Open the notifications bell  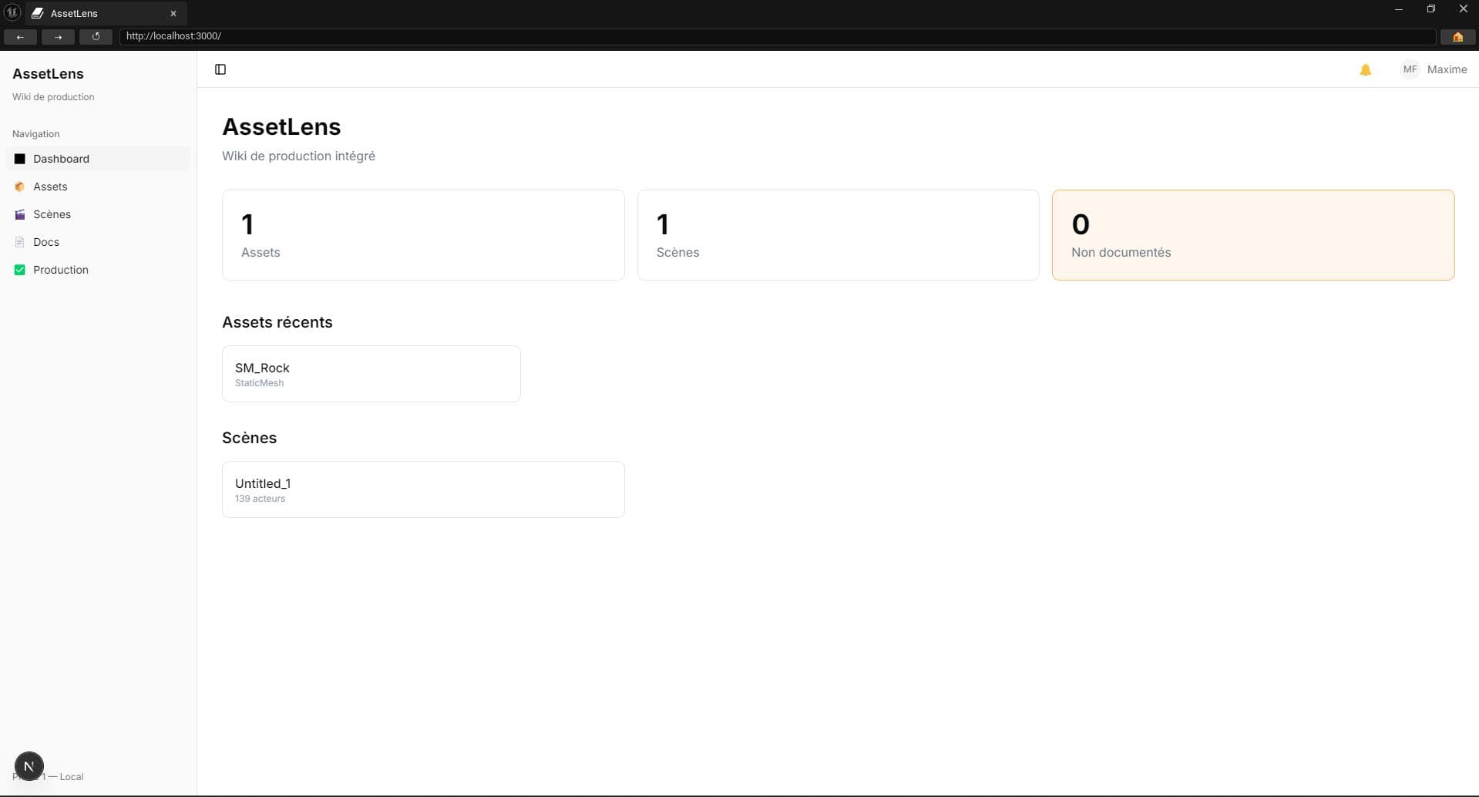tap(1365, 70)
